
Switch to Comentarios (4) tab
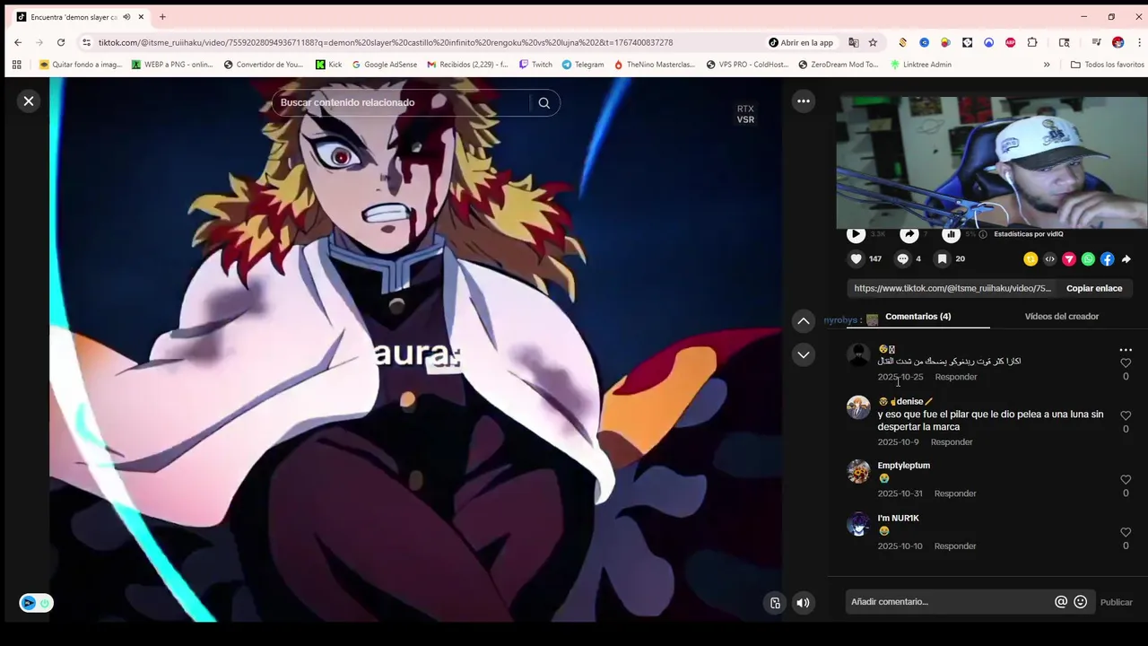point(918,316)
